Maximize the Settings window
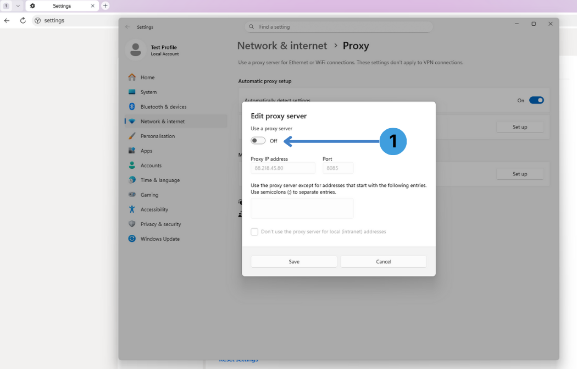The image size is (577, 369). click(x=534, y=24)
